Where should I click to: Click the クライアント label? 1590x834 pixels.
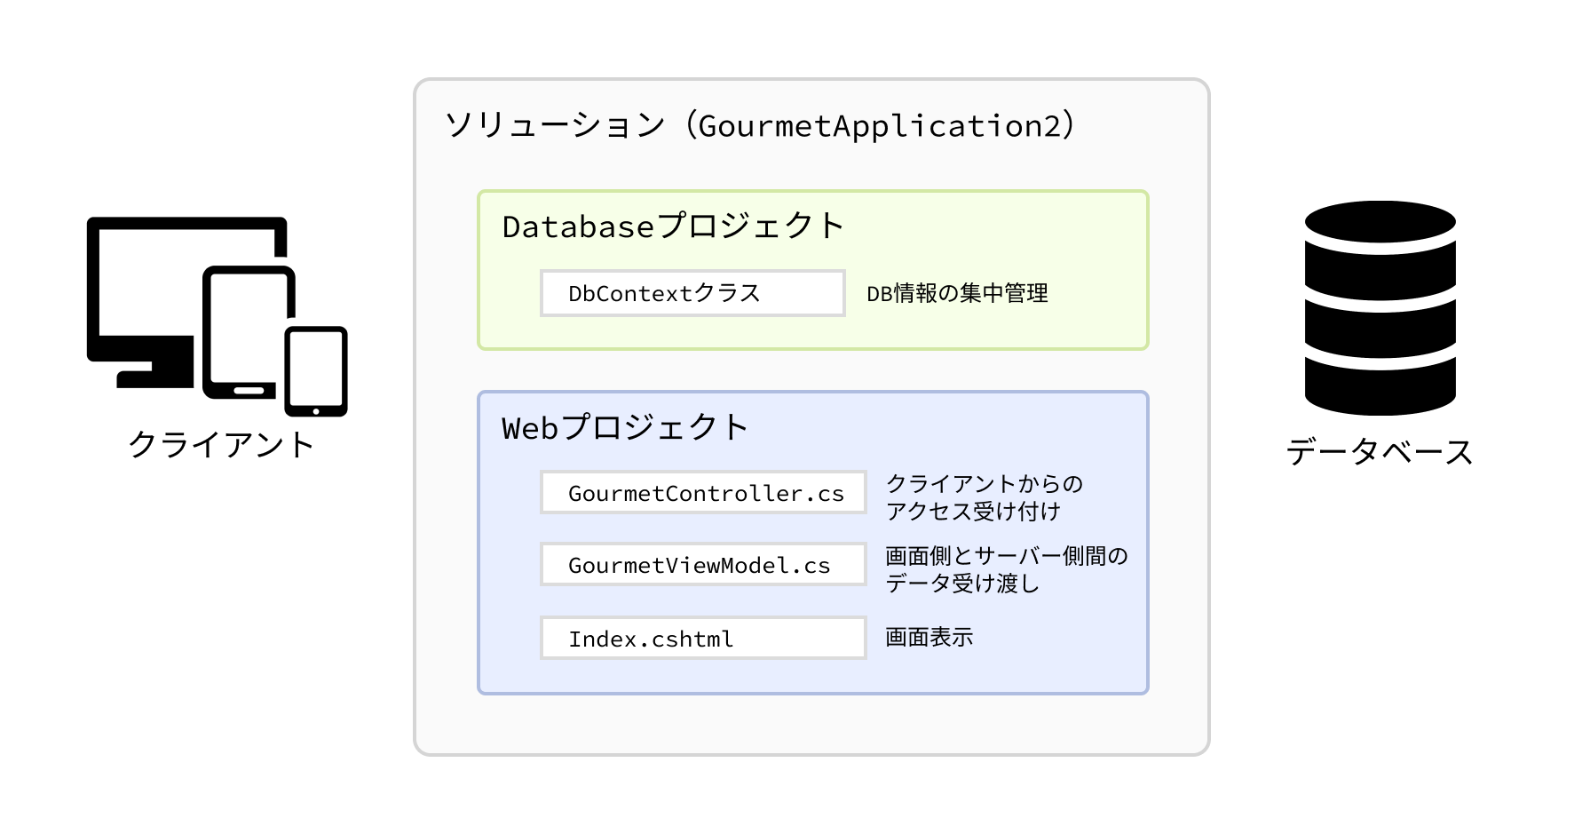coord(221,444)
